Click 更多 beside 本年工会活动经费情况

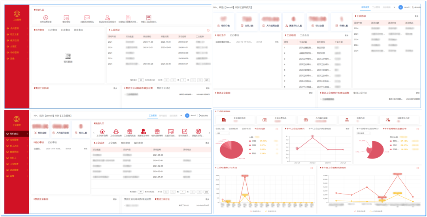click(348, 129)
